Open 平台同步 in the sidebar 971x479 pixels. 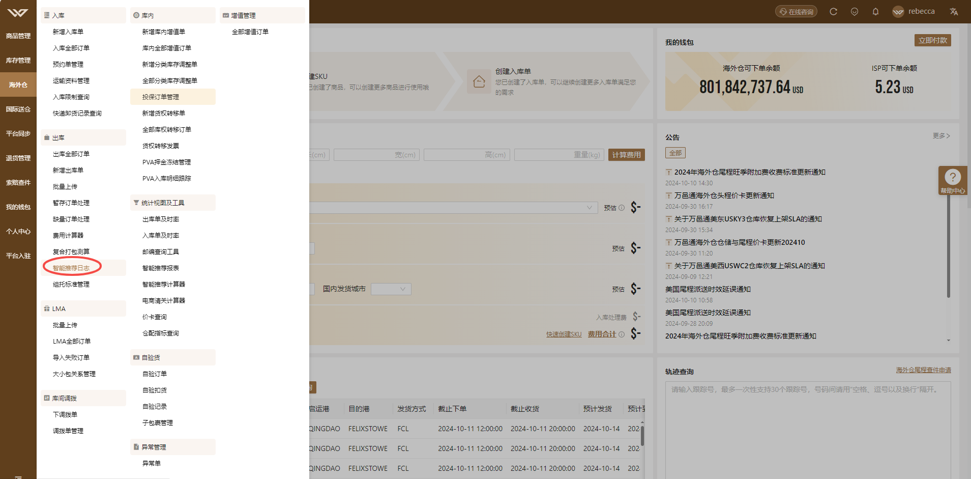[18, 134]
